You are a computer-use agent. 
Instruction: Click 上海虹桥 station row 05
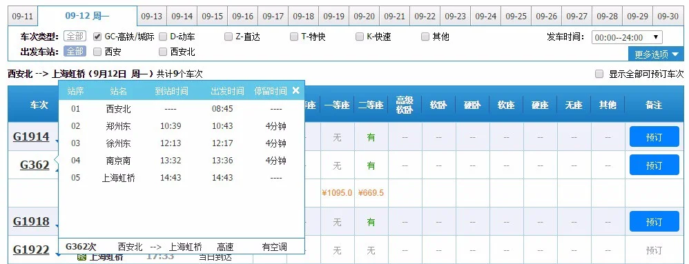click(x=119, y=178)
